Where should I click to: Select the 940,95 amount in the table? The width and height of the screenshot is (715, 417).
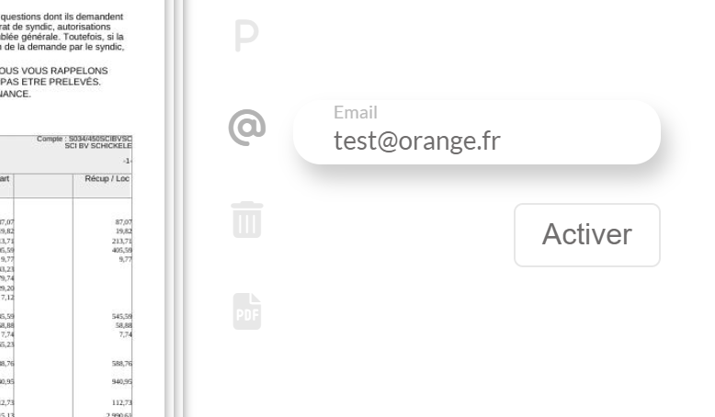(x=121, y=381)
